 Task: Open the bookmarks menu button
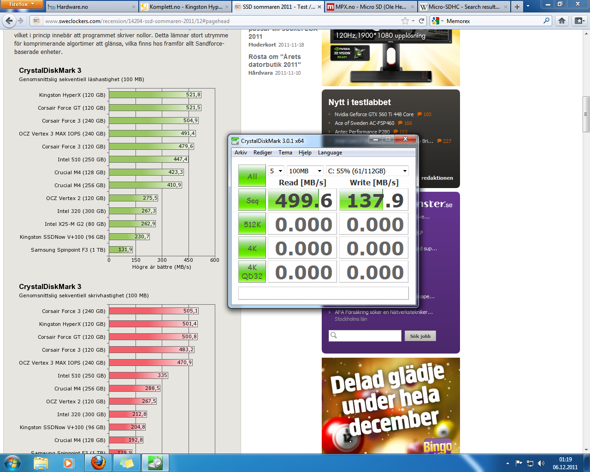point(578,21)
